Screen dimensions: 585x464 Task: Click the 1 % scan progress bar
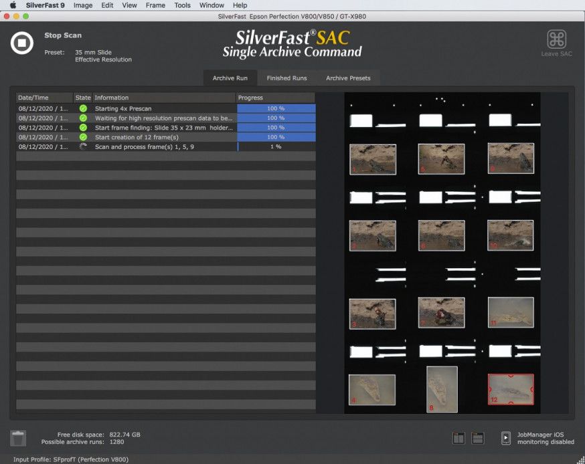click(276, 146)
